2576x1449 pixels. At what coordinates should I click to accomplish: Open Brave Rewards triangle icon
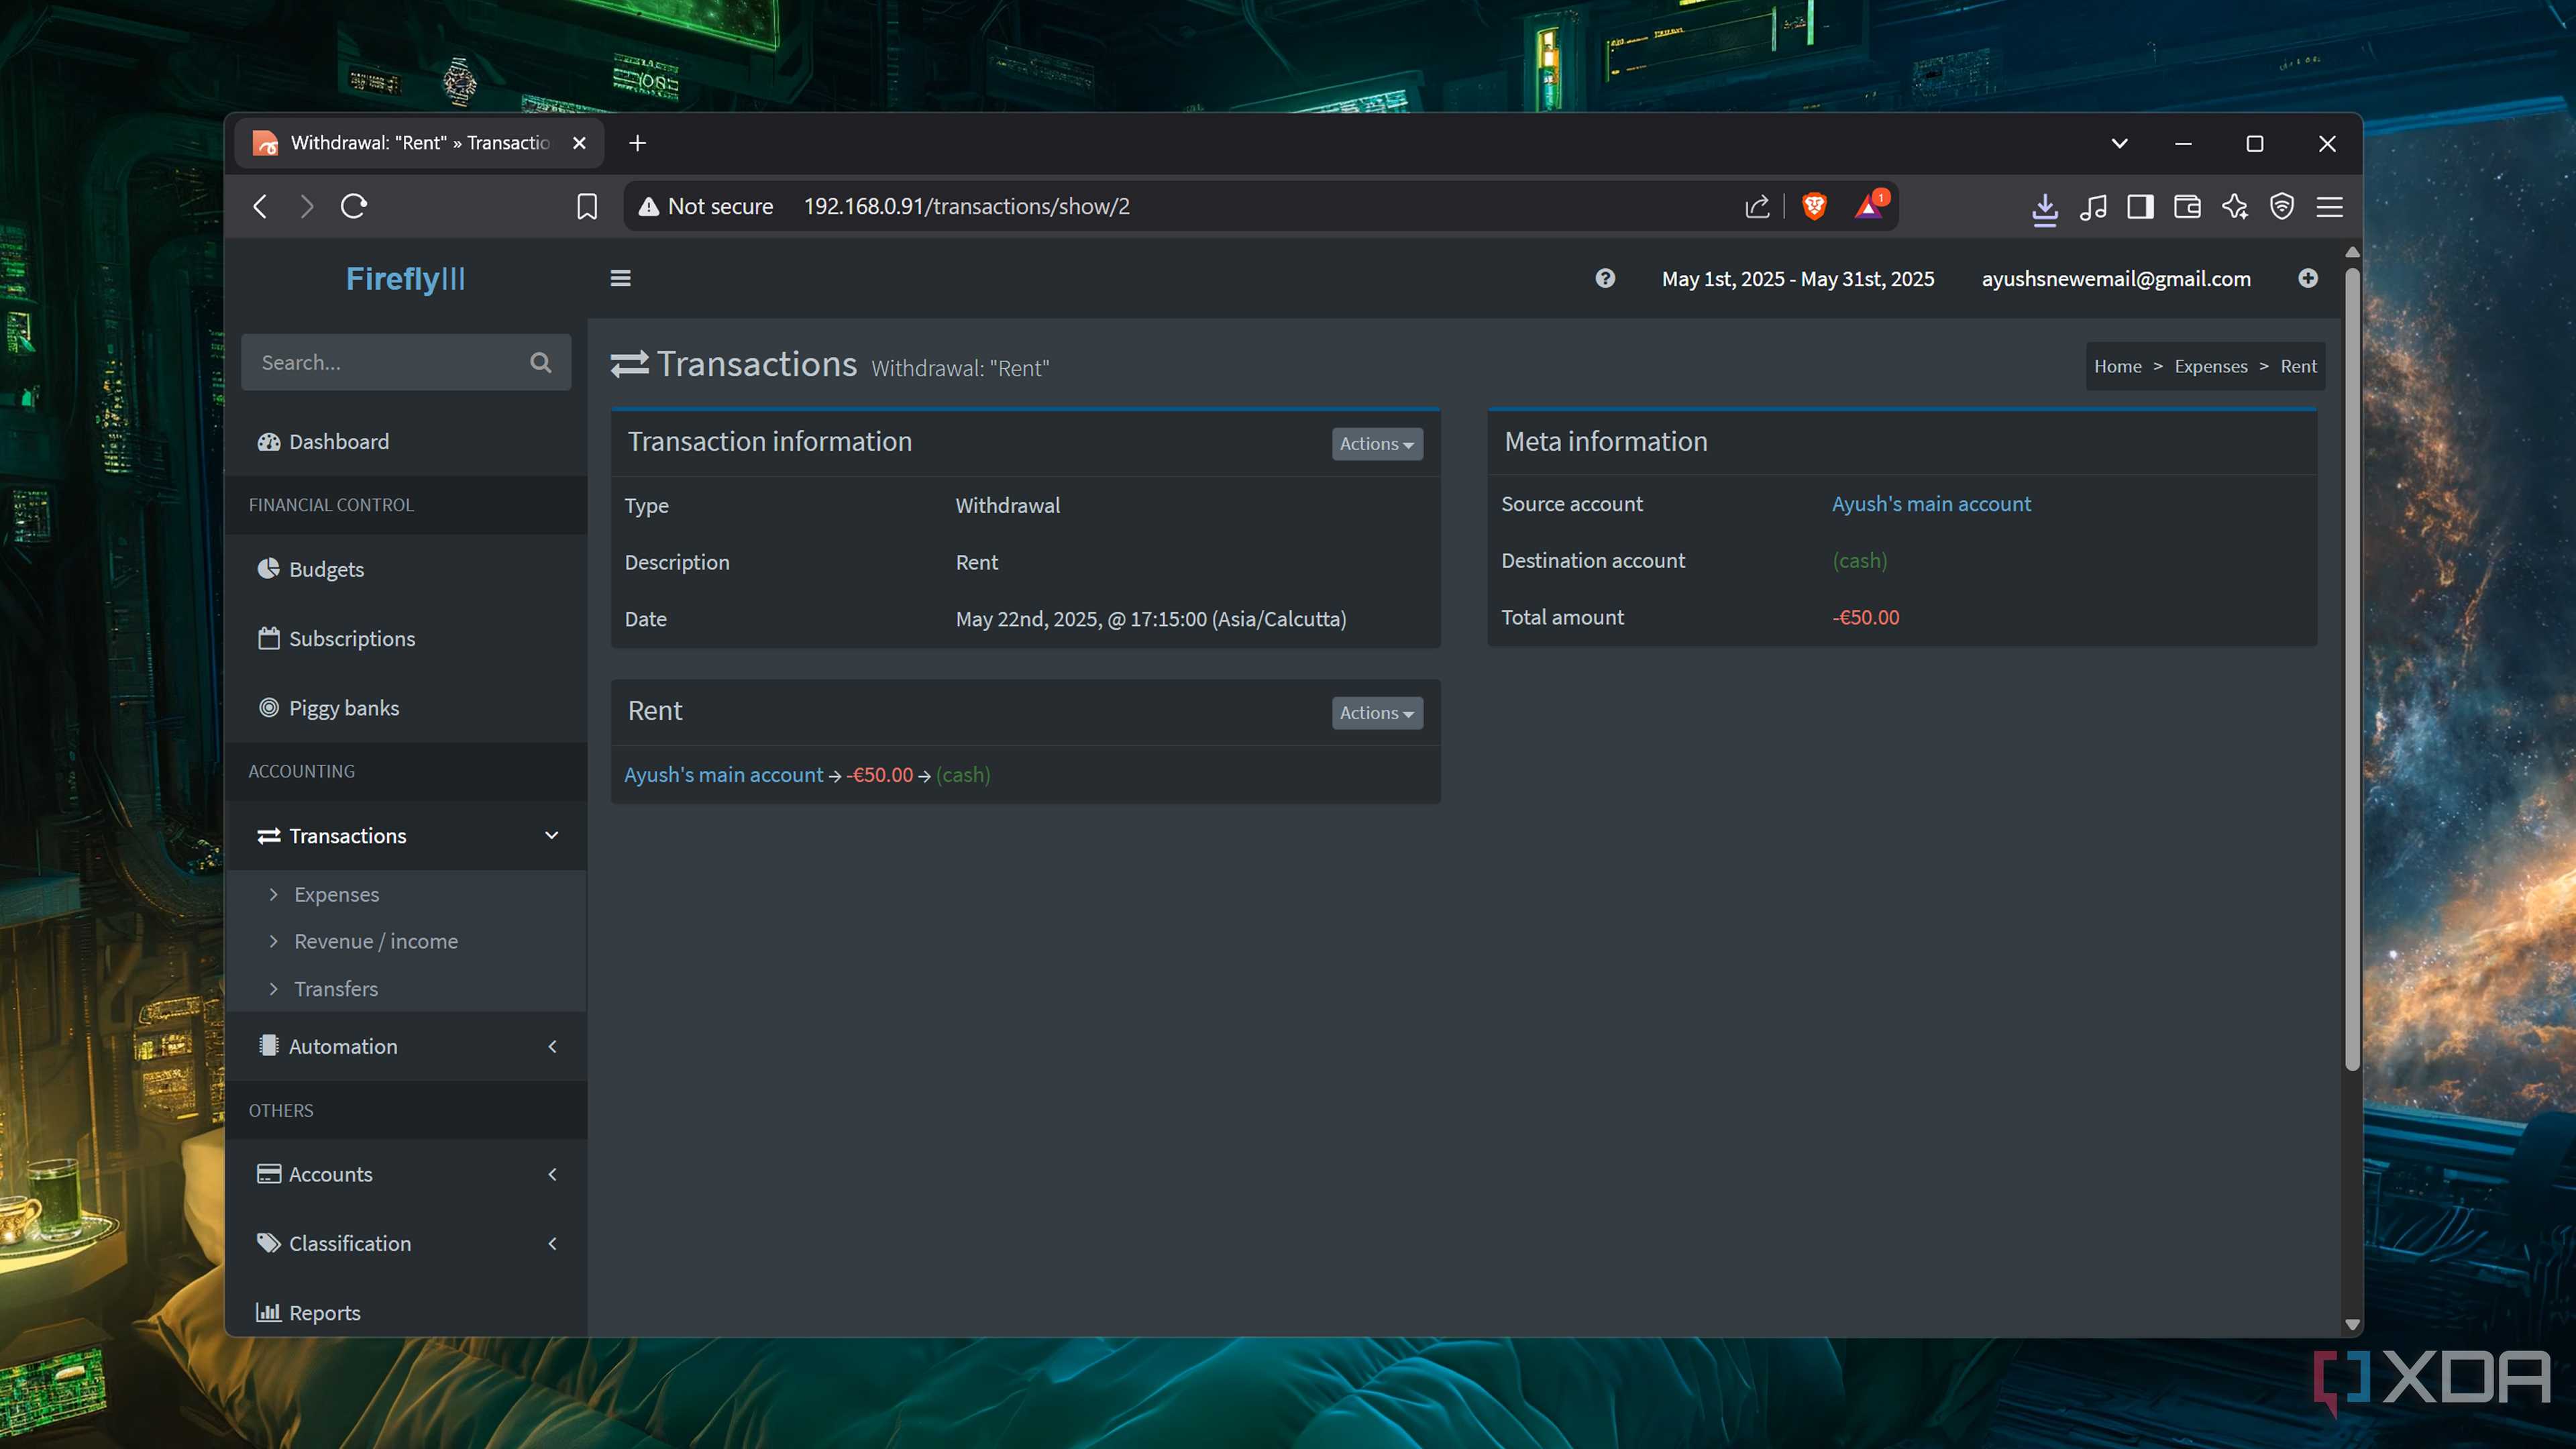coord(1869,206)
